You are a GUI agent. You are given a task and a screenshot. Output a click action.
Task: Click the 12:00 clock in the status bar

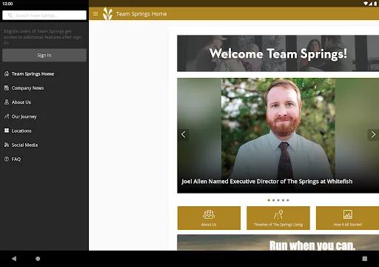(7, 4)
